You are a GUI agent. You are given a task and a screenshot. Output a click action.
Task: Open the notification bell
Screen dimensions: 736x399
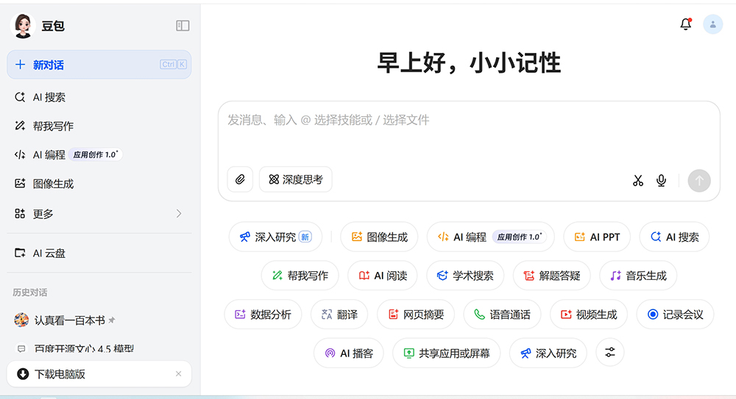(686, 24)
